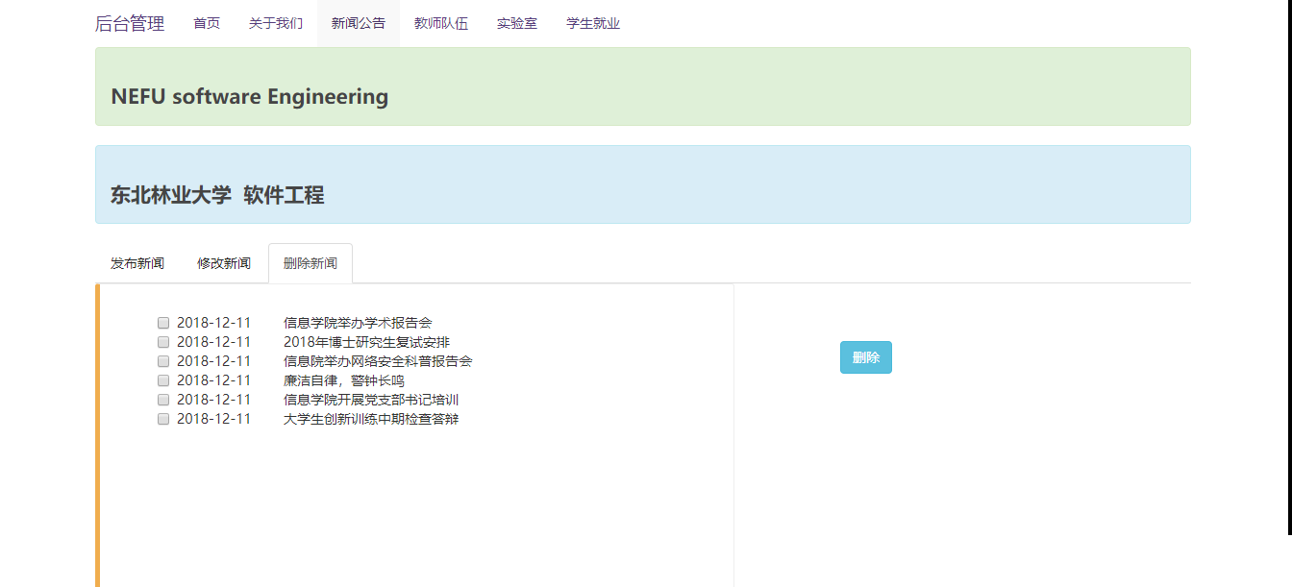Check the box for 2018年博士研究生复试安排
Viewport: 1292px width, 587px height.
coord(163,342)
